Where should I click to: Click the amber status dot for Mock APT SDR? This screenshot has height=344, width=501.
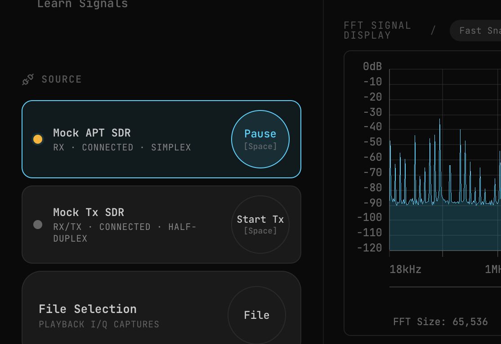click(x=38, y=139)
